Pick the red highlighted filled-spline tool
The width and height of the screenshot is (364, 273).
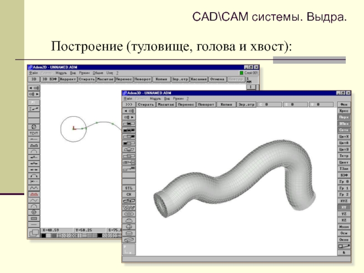click(34, 193)
